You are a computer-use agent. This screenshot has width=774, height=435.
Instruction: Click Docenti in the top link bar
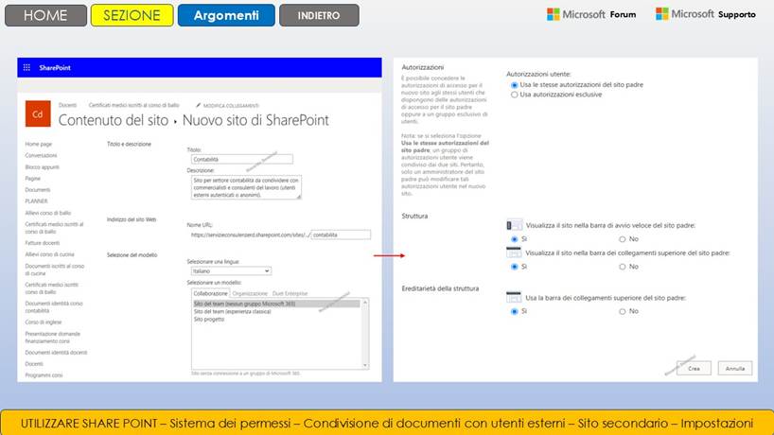point(67,105)
